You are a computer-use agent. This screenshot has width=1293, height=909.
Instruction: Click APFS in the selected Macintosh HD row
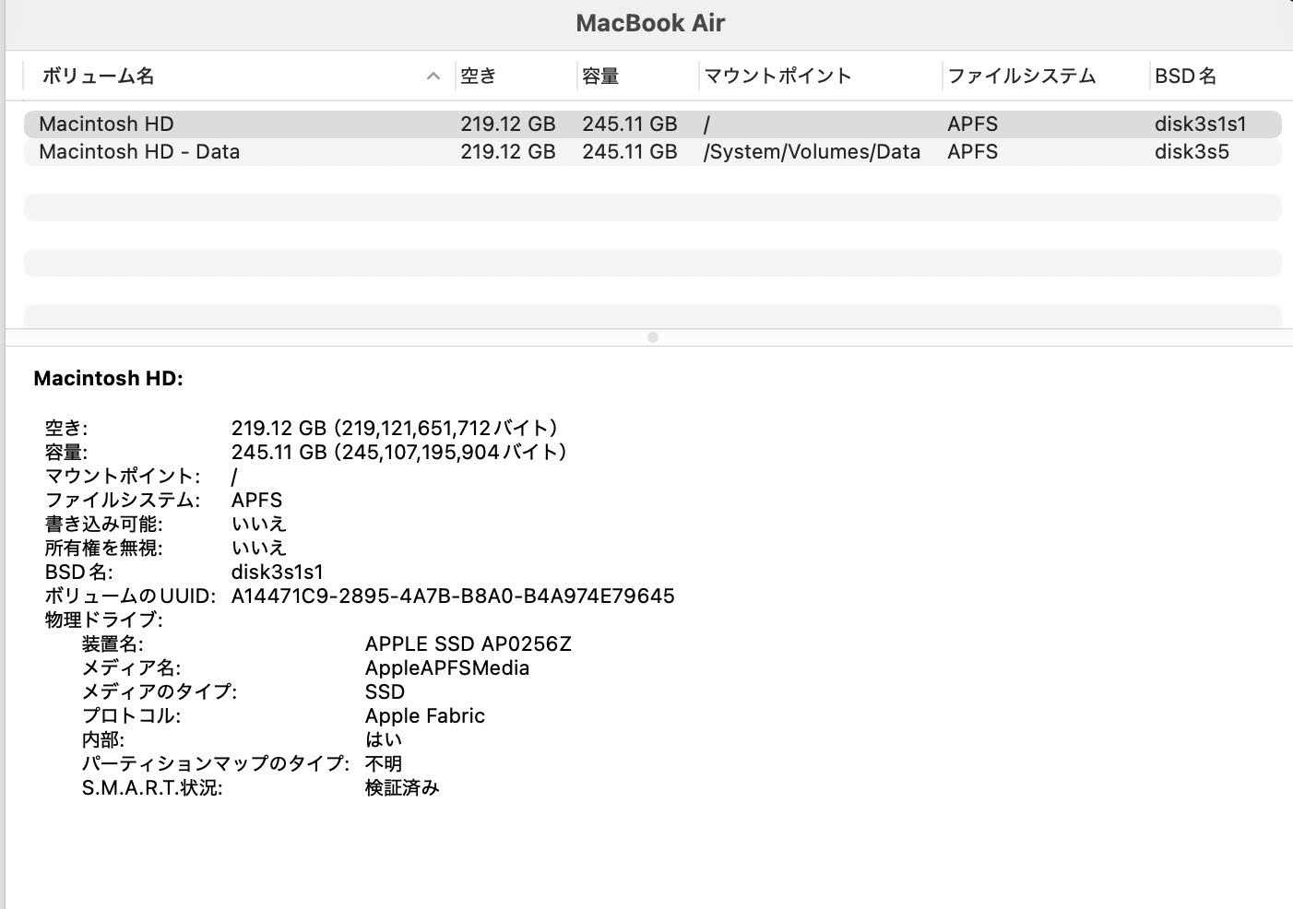[x=973, y=124]
